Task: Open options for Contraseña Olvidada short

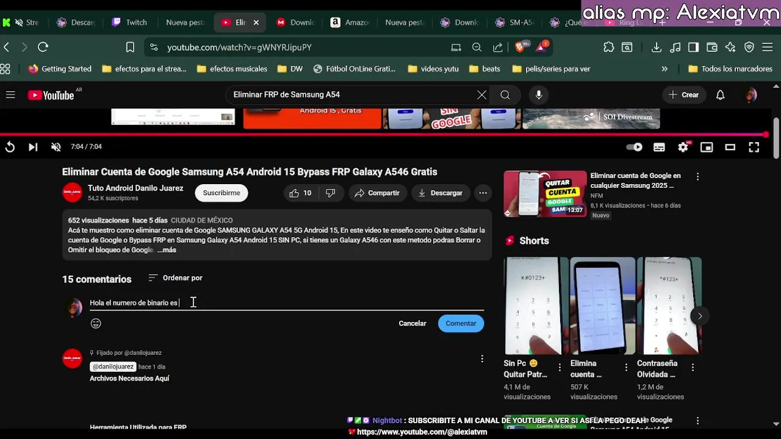Action: (693, 368)
